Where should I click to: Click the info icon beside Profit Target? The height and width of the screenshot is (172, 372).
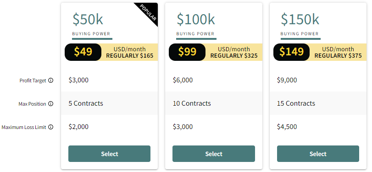click(51, 81)
